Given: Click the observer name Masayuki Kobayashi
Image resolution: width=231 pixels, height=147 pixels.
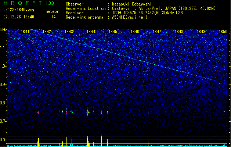Looking at the screenshot, I should (x=132, y=4).
